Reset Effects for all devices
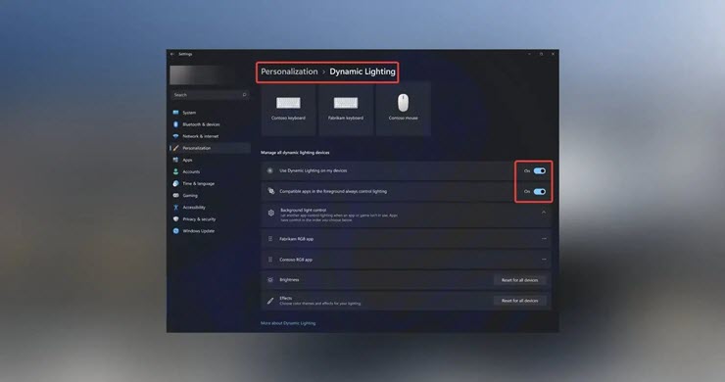Screen dimensions: 725x382 (519, 301)
